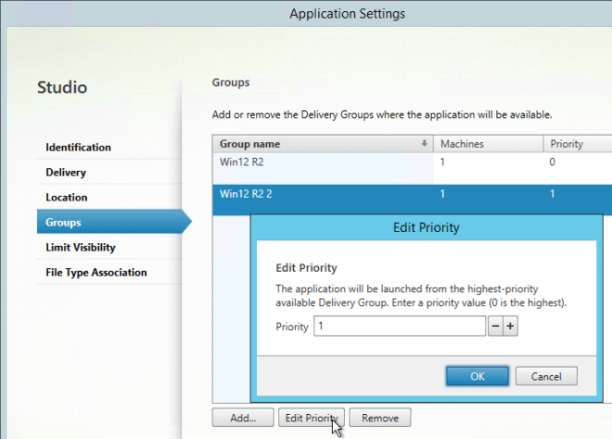Remove the selected delivery group
The image size is (612, 439).
(379, 418)
